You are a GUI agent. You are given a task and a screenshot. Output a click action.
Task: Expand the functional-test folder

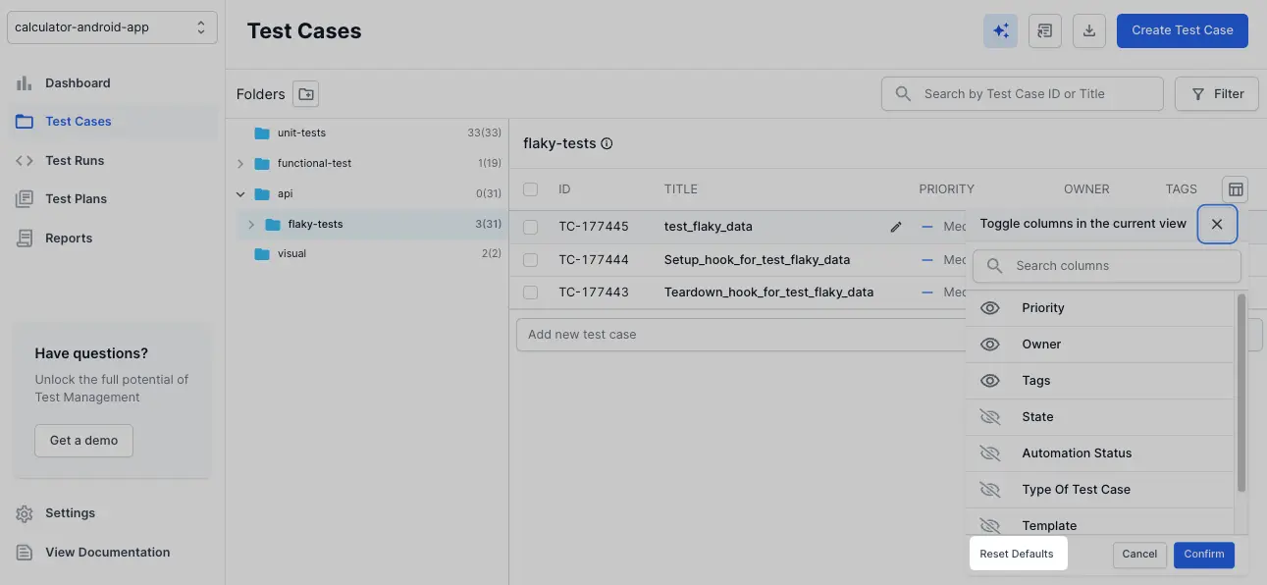click(241, 163)
